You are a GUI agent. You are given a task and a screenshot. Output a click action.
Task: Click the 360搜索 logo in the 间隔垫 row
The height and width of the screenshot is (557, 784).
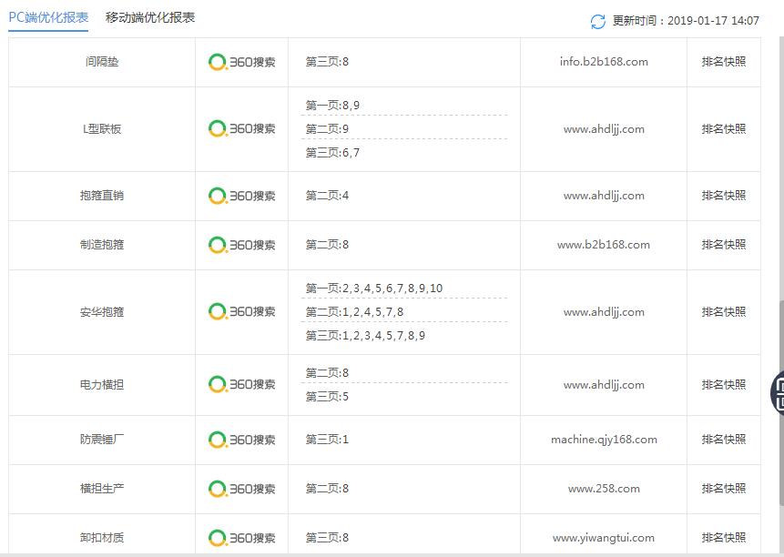click(x=241, y=62)
